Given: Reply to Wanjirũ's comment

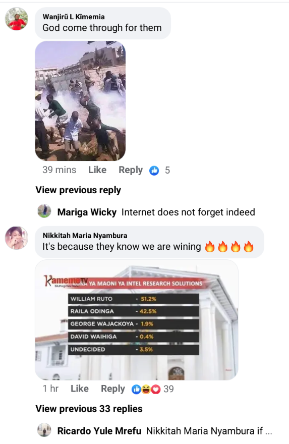Looking at the screenshot, I should click(x=131, y=170).
